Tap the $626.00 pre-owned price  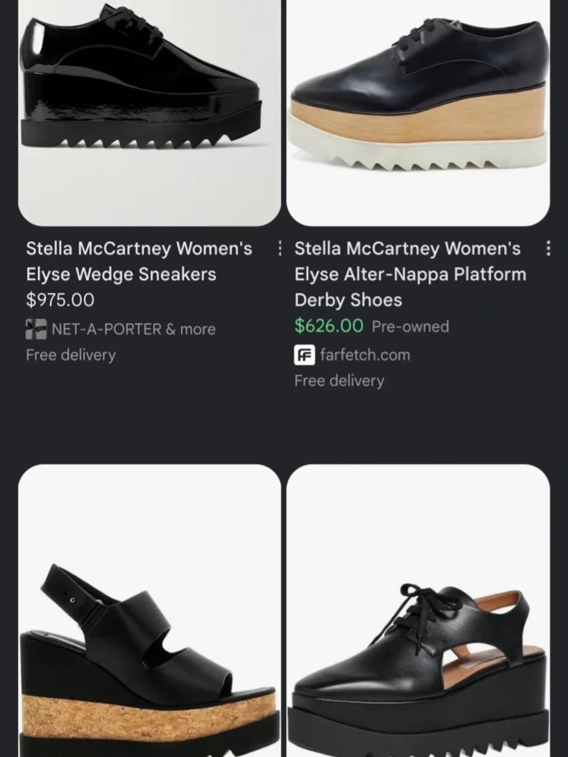click(x=329, y=326)
